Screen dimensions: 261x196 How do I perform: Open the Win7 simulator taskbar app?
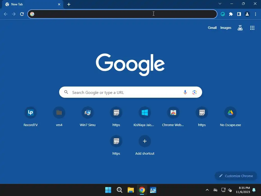[x=153, y=190]
